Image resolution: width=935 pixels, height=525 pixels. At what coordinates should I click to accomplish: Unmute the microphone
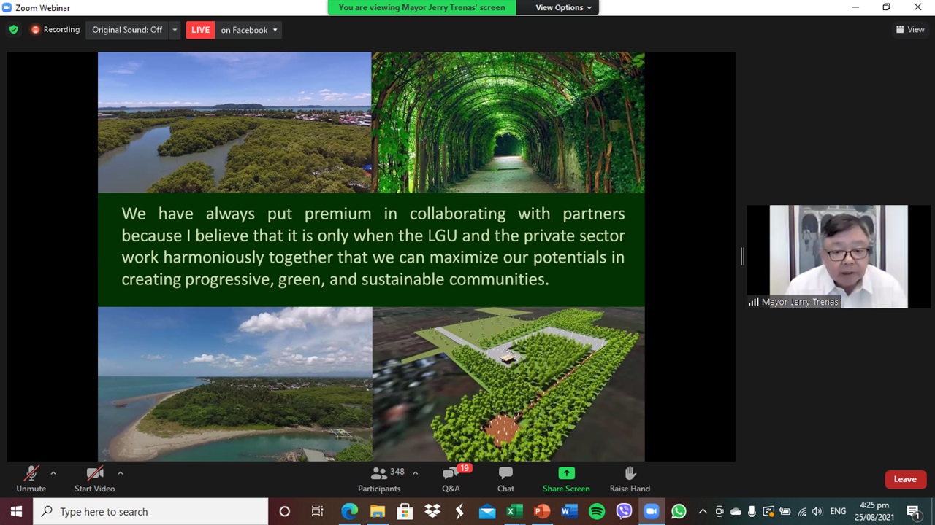tap(31, 479)
